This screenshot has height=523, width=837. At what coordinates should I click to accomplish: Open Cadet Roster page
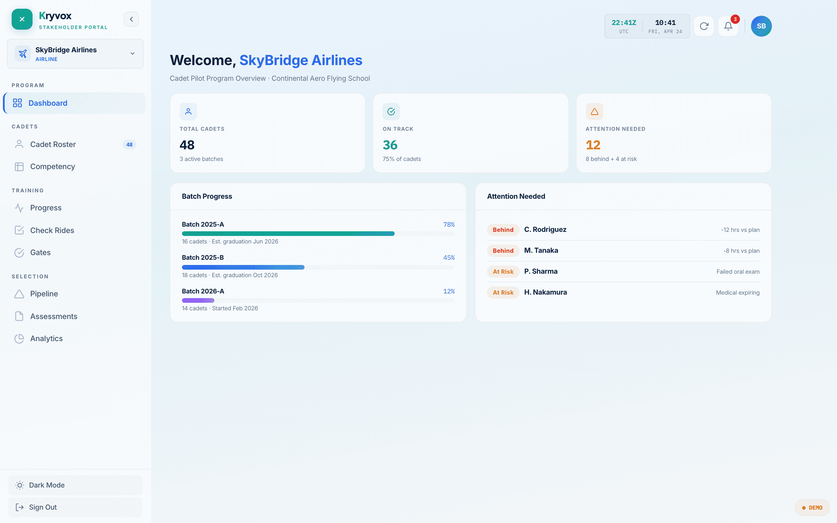[x=75, y=144]
